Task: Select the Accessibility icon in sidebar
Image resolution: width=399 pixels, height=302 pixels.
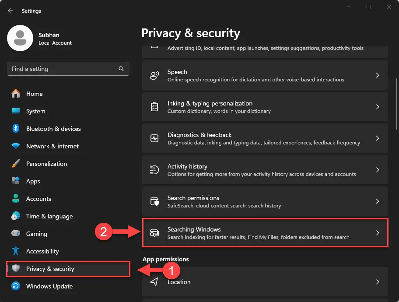Action: (17, 251)
